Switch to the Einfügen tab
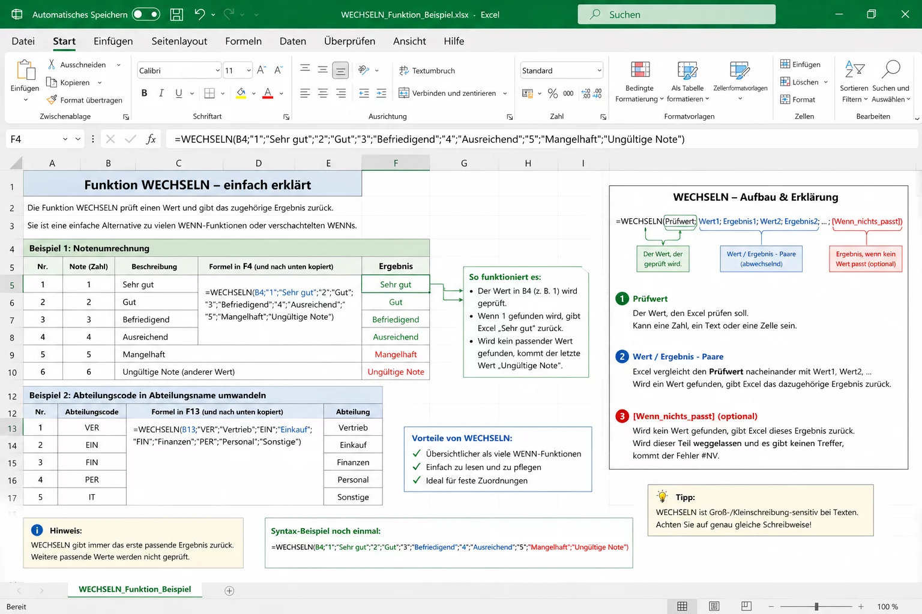The image size is (922, 614). (x=113, y=41)
